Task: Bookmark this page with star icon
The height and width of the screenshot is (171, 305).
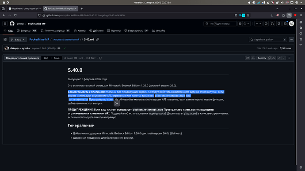Action: coord(248,15)
